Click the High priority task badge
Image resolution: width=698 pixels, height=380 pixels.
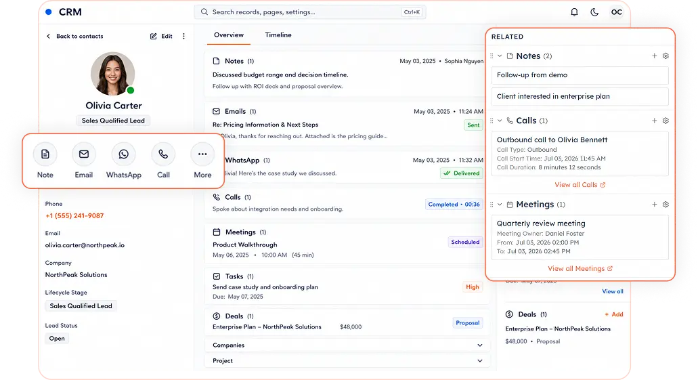[473, 287]
